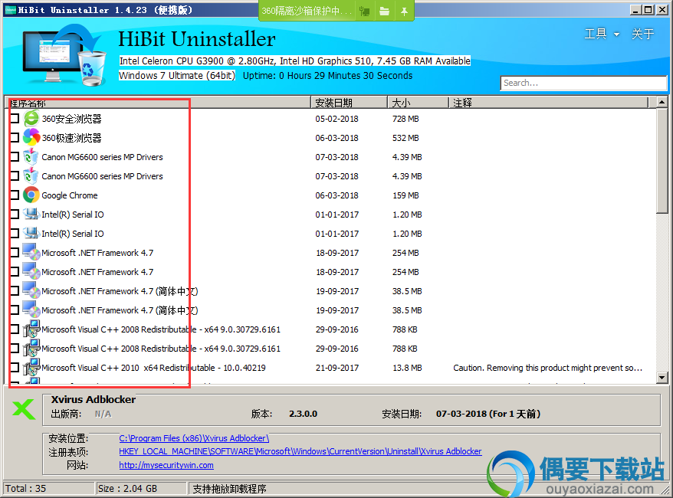Open install location C:\Program Files (x86)\Xvirus Adblocker link
The width and height of the screenshot is (673, 498).
tap(194, 438)
